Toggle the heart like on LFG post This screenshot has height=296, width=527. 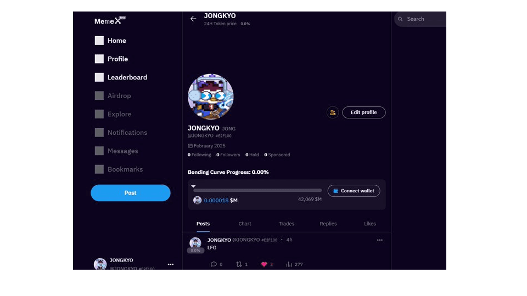(264, 264)
